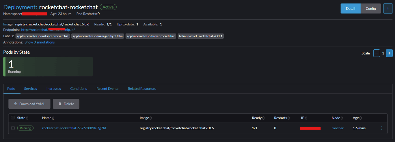Sort pods table by Image column
Screen dimensions: 395x142
[146, 118]
